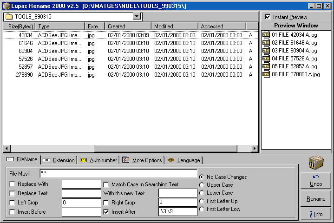Viewport: 334px width, 223px height.
Task: Expand the TOOLS_990315 folder dropdown
Action: [137, 17]
